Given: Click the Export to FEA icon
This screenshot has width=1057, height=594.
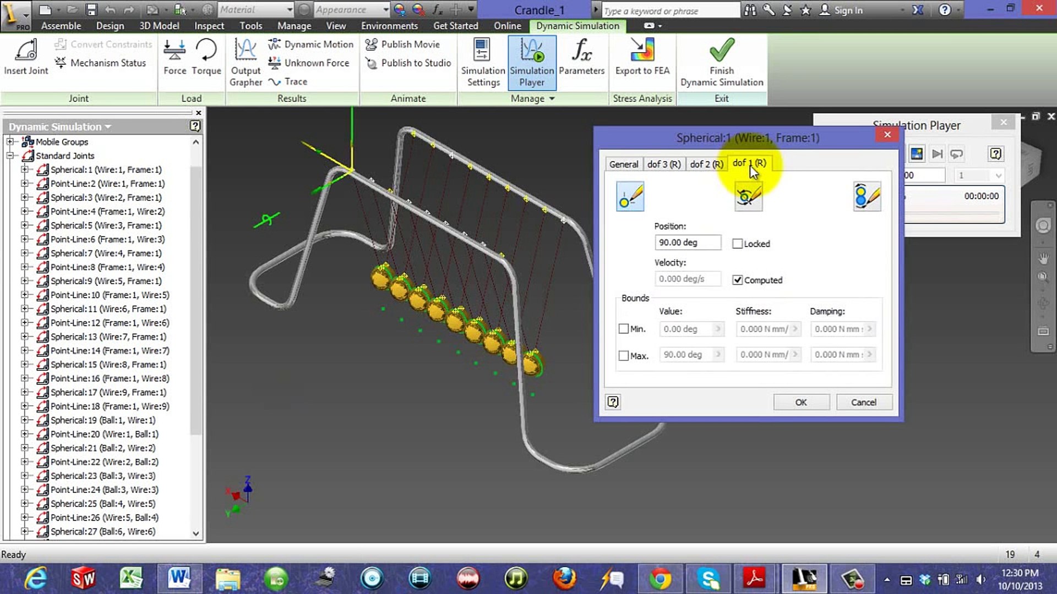Looking at the screenshot, I should 642,51.
